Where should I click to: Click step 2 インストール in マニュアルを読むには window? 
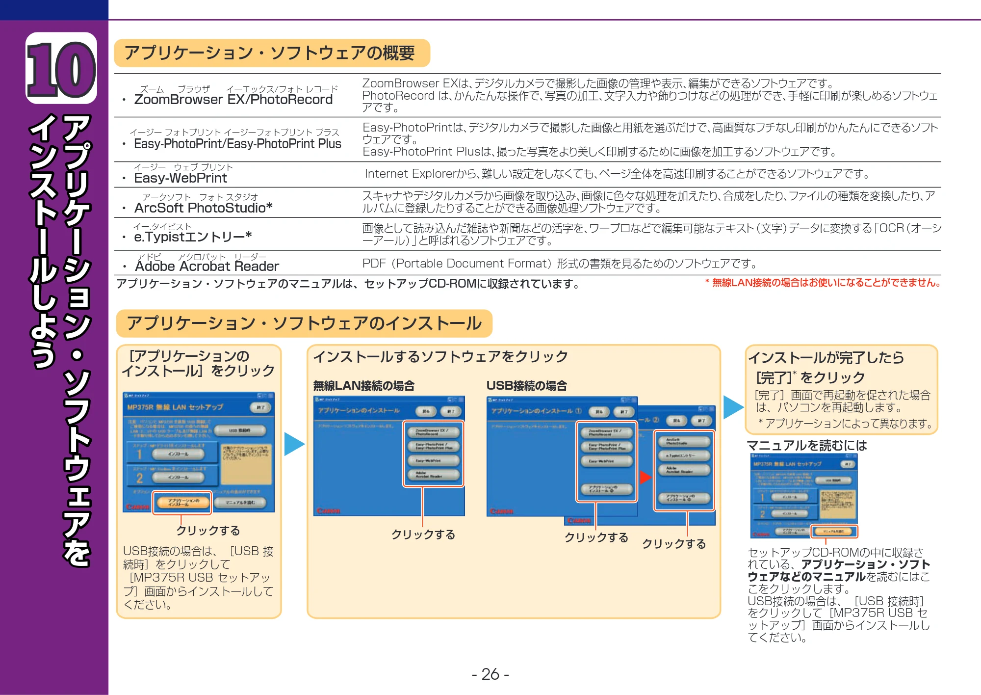click(789, 513)
